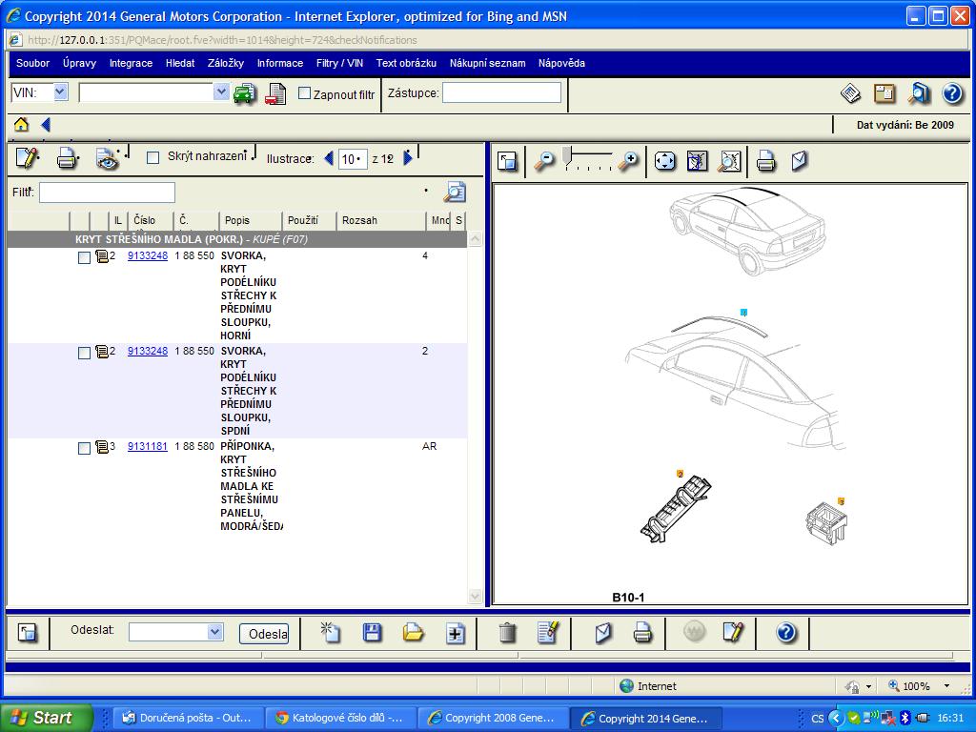
Task: Click the Odeslat send button
Action: click(264, 634)
